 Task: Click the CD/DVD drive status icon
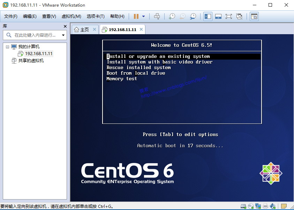click(x=251, y=207)
